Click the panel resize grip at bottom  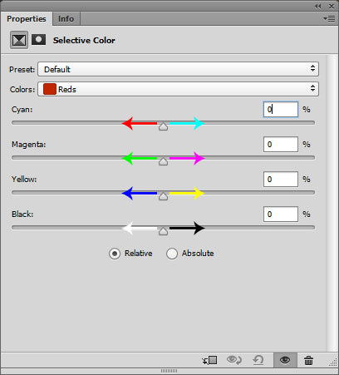[x=169, y=371]
